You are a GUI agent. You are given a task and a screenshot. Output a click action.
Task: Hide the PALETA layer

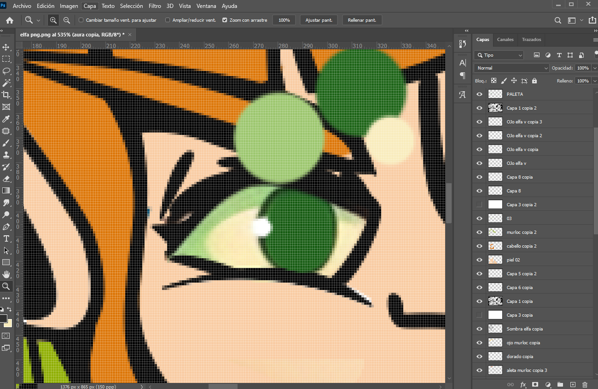(479, 94)
